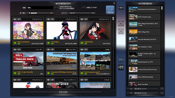Screen dimensions: 175x98
Task: Move mod to top priority icon
Action: (162, 89)
